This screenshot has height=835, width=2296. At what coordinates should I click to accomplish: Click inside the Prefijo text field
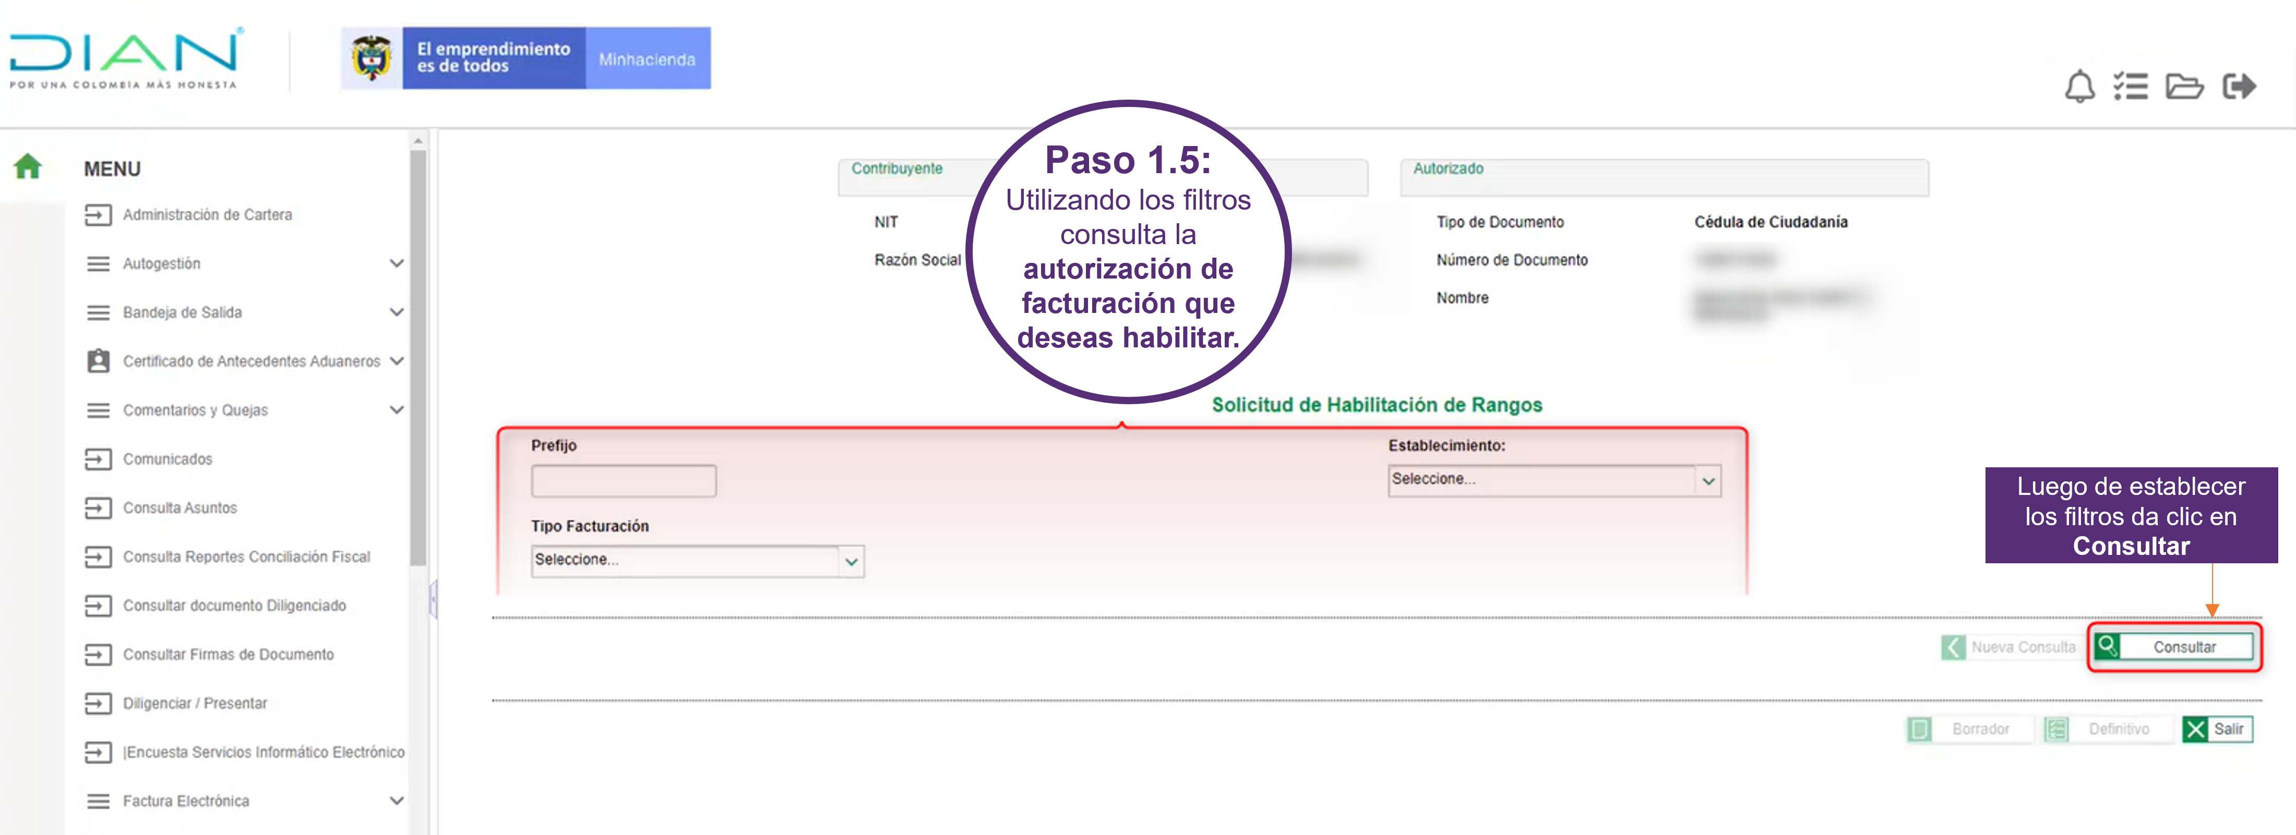pos(623,481)
